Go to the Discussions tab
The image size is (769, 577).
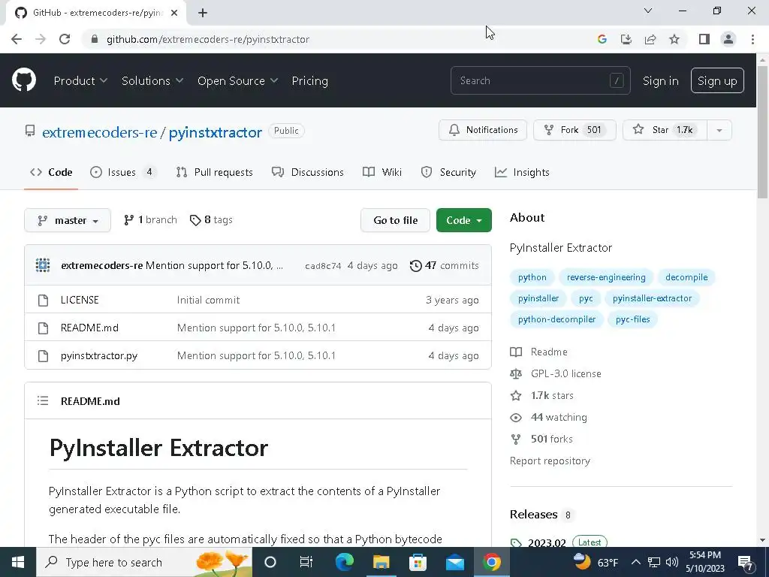coord(307,172)
